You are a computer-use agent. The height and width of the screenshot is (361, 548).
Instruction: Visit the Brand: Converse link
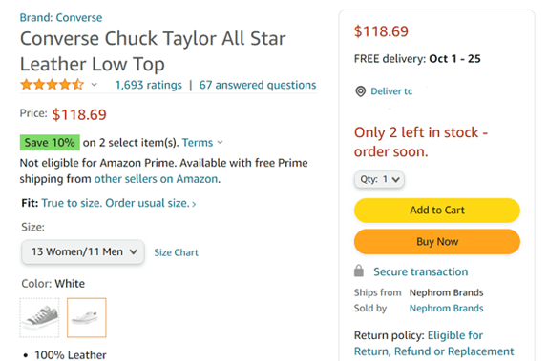pyautogui.click(x=61, y=17)
